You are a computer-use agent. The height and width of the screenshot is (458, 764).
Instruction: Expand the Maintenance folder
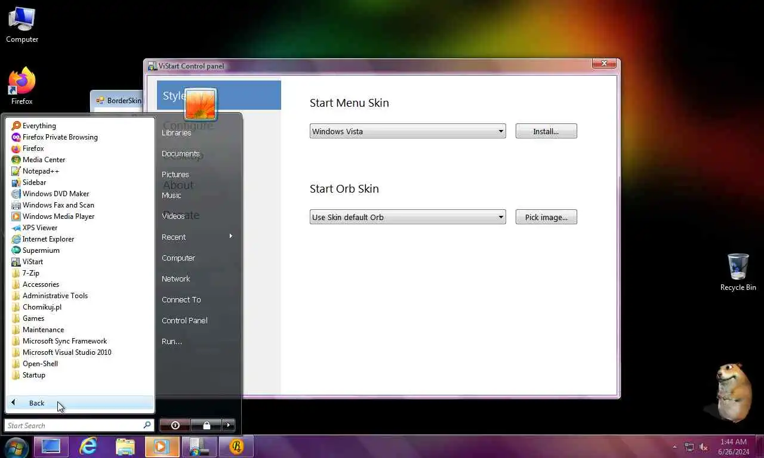coord(38,330)
